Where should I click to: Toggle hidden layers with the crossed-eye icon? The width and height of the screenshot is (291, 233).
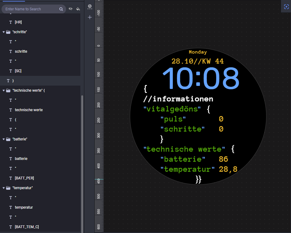click(x=71, y=9)
